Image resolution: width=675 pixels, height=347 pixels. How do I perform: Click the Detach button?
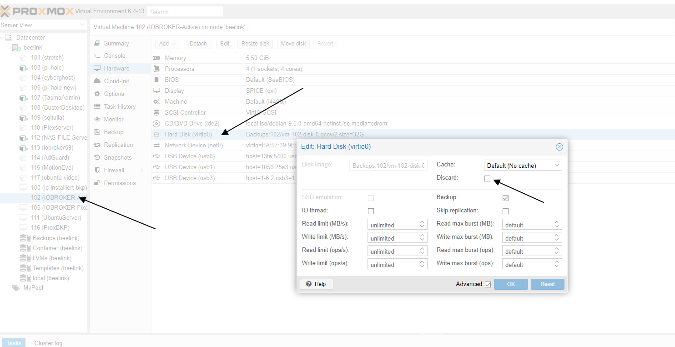pos(198,44)
